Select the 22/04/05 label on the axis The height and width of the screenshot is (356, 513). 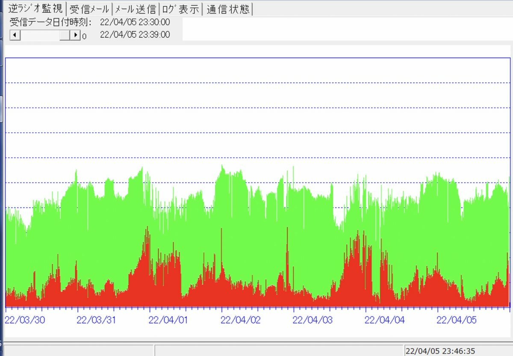(x=457, y=320)
